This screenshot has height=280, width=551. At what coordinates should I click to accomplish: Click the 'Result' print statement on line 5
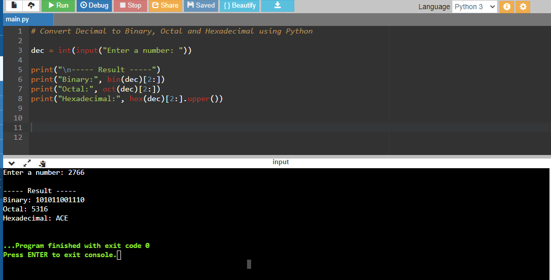(x=96, y=70)
